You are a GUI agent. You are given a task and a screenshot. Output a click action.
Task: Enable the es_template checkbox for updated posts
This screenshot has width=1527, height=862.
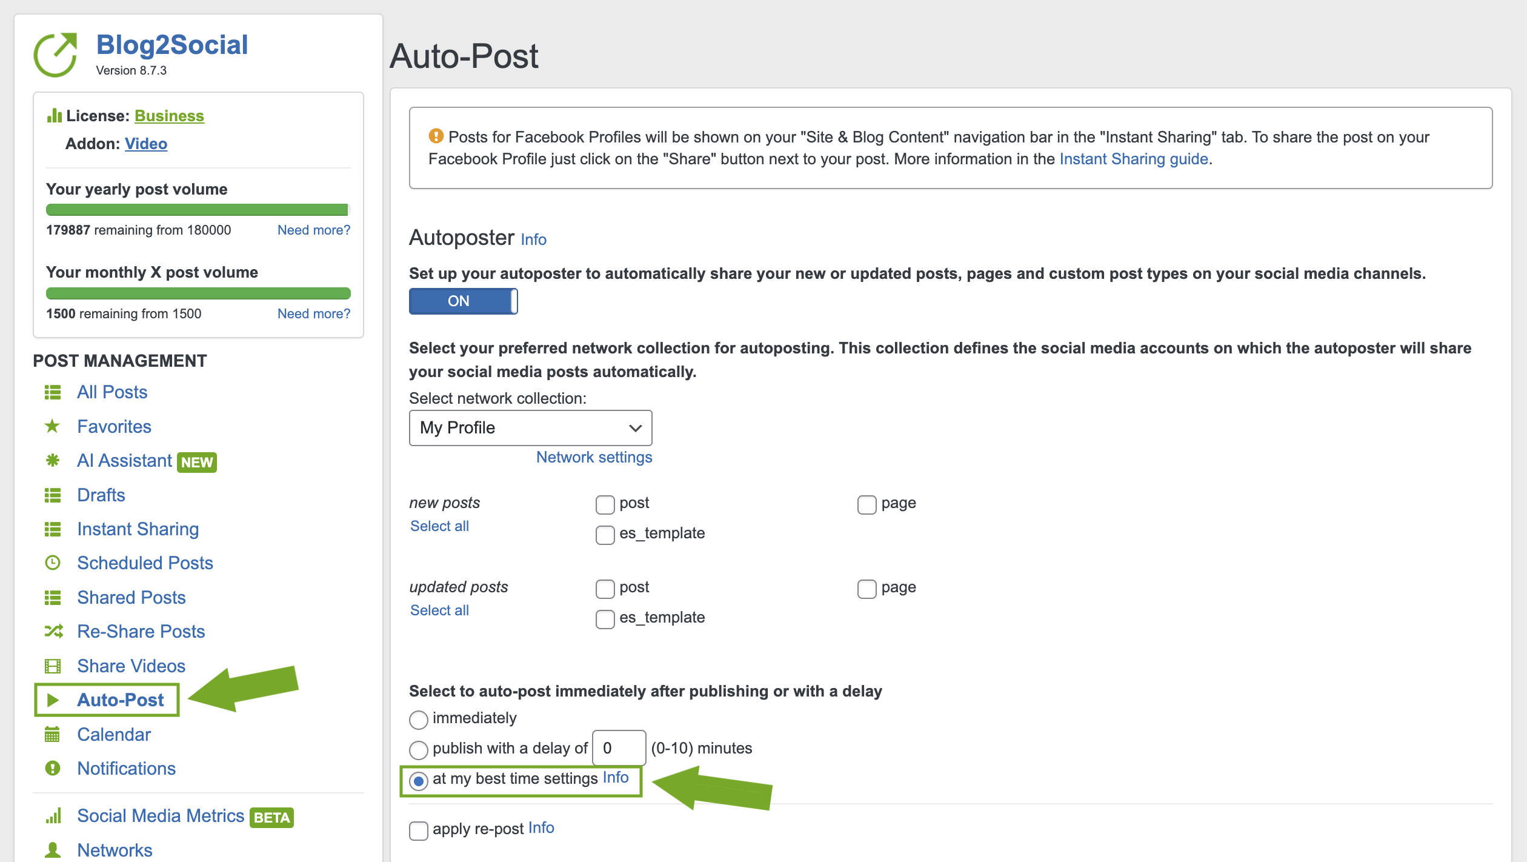[604, 619]
